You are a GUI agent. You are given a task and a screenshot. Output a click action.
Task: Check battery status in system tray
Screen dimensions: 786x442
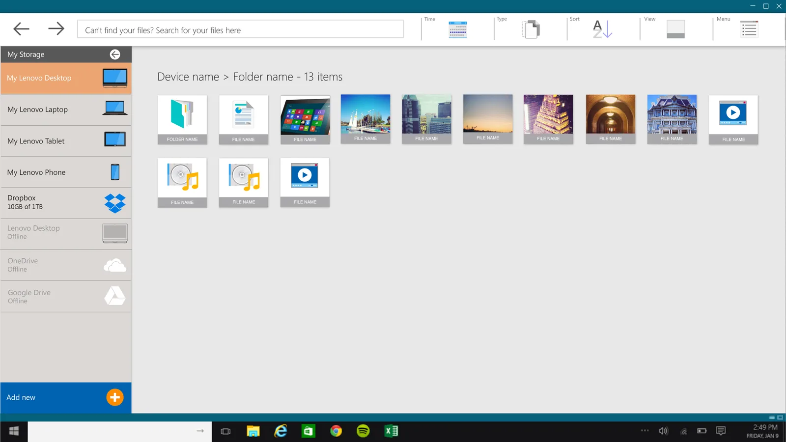coord(702,431)
